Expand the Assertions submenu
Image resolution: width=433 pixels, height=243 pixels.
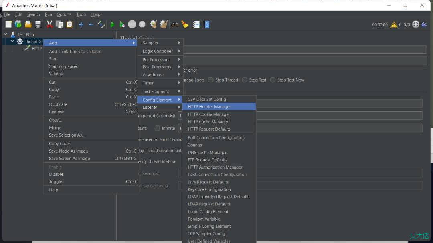pyautogui.click(x=160, y=74)
